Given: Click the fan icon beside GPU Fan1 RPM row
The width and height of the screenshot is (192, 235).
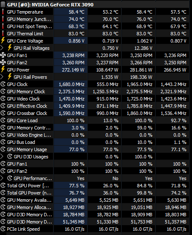Looking at the screenshot, I should pyautogui.click(x=3, y=55).
